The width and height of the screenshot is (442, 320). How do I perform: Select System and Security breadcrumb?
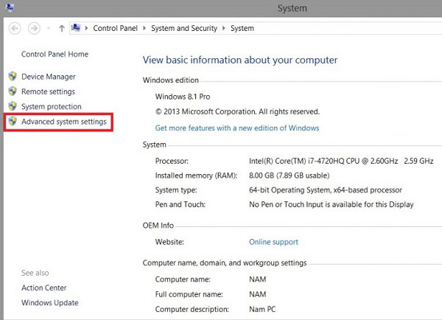coord(184,28)
